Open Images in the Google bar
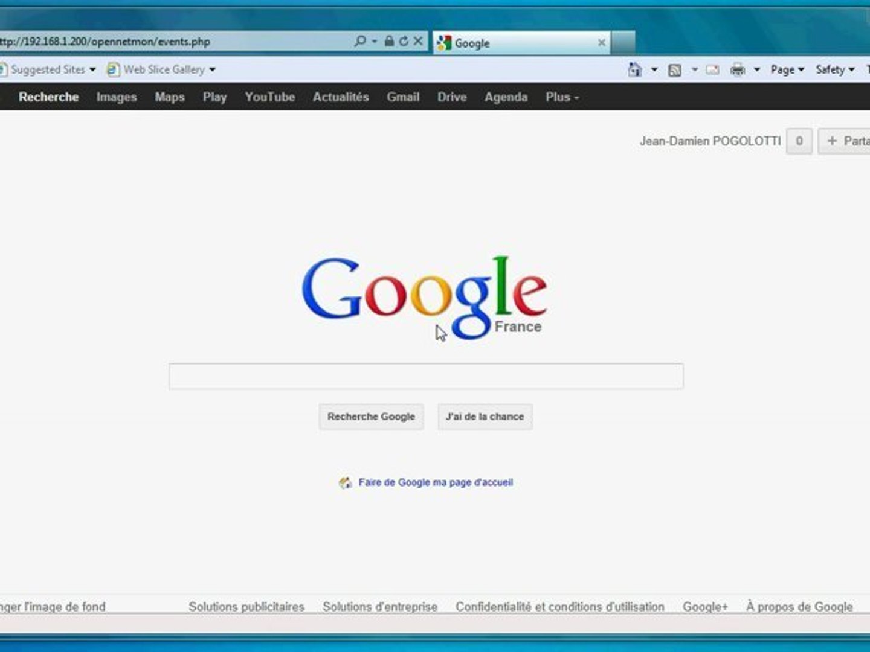The image size is (870, 652). (117, 97)
